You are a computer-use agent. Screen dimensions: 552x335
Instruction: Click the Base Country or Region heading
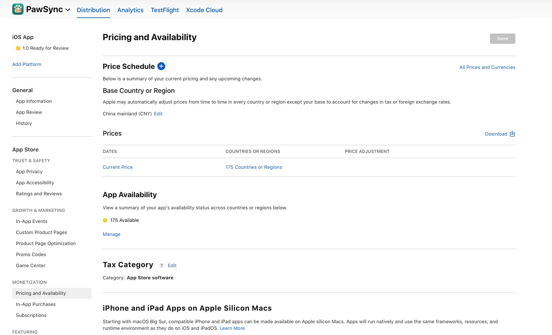(x=139, y=91)
